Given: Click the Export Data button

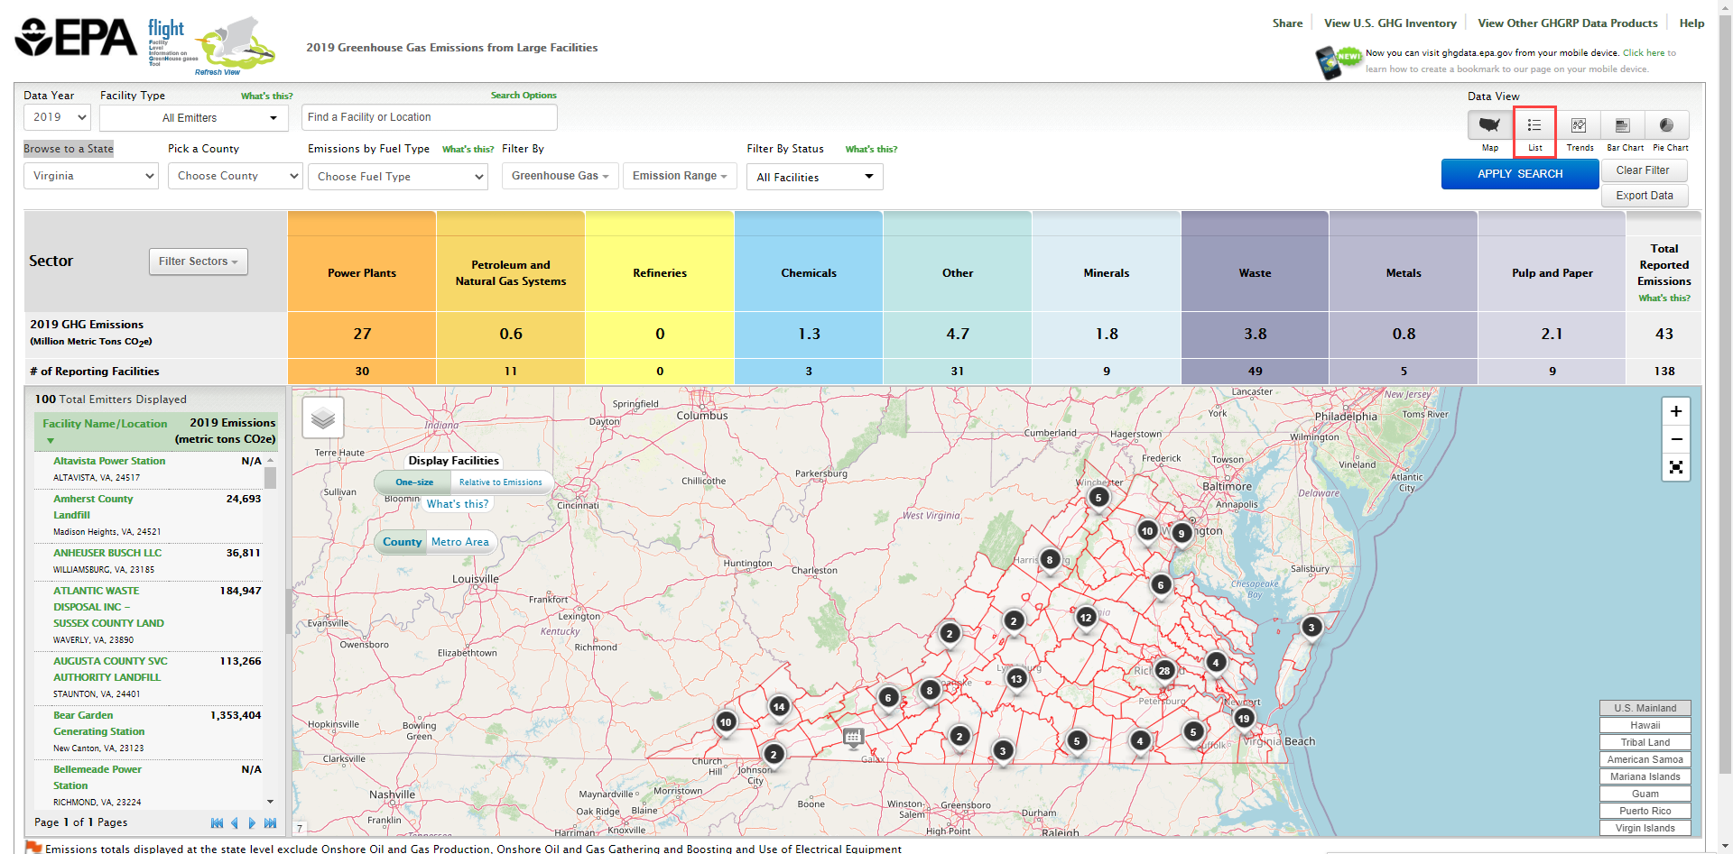Looking at the screenshot, I should 1645,196.
